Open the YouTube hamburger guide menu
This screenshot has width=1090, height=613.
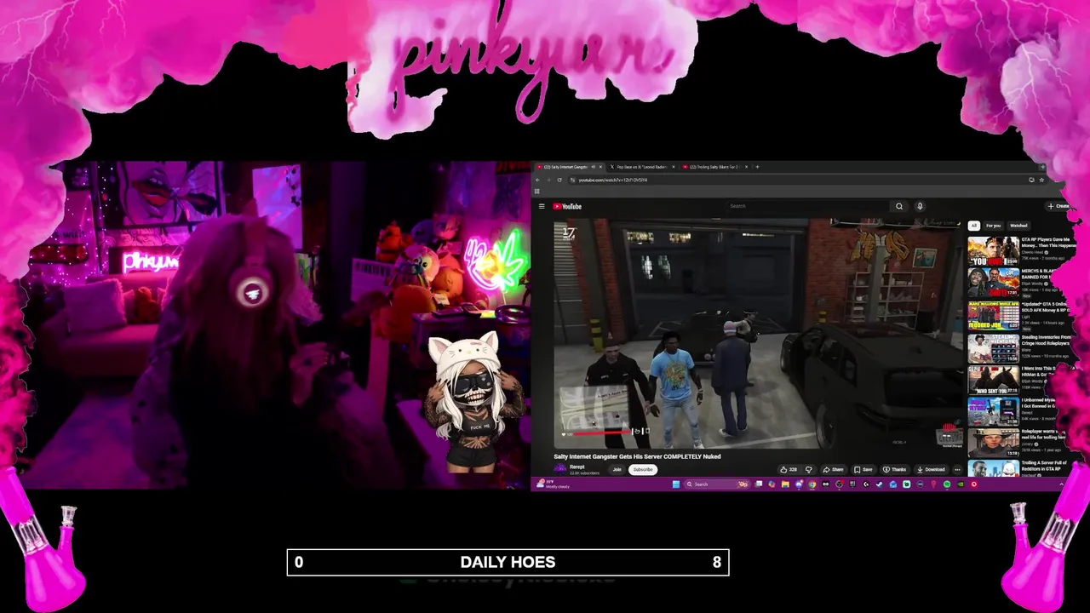pyautogui.click(x=542, y=206)
